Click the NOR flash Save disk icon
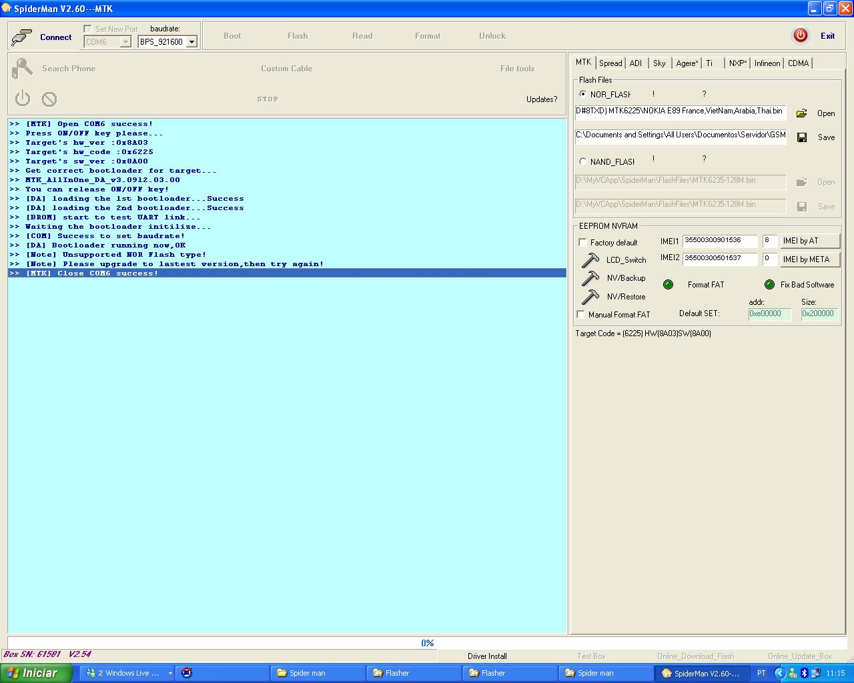Screen dimensions: 854x683 (802, 137)
